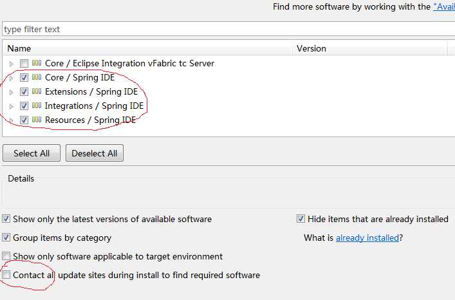The height and width of the screenshot is (300, 455).
Task: Click the type filter text field
Action: [x=228, y=29]
